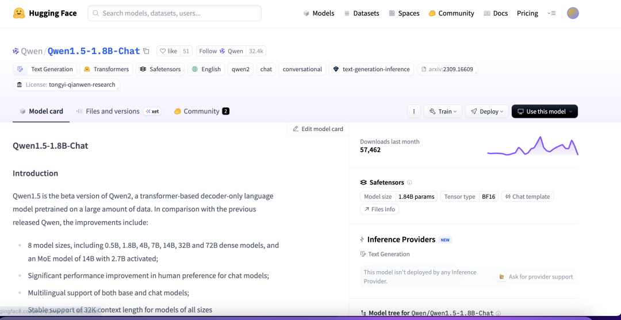Click the Model tree info icon
The height and width of the screenshot is (320, 621).
click(x=498, y=313)
